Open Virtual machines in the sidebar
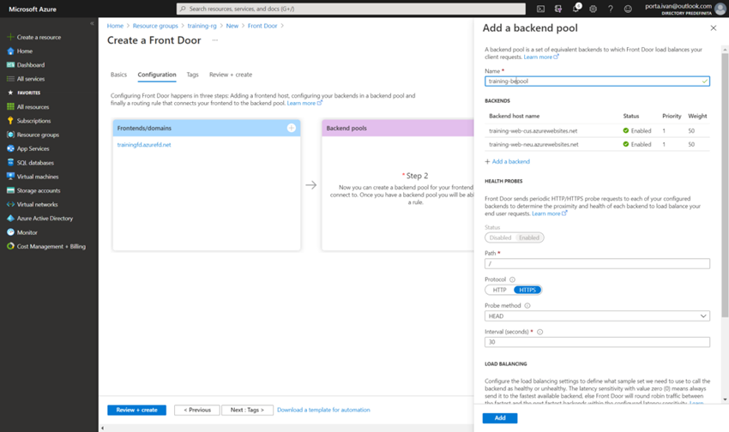The width and height of the screenshot is (729, 432). pyautogui.click(x=38, y=177)
